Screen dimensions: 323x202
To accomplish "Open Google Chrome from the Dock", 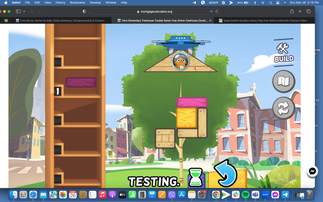I will point(216,194).
